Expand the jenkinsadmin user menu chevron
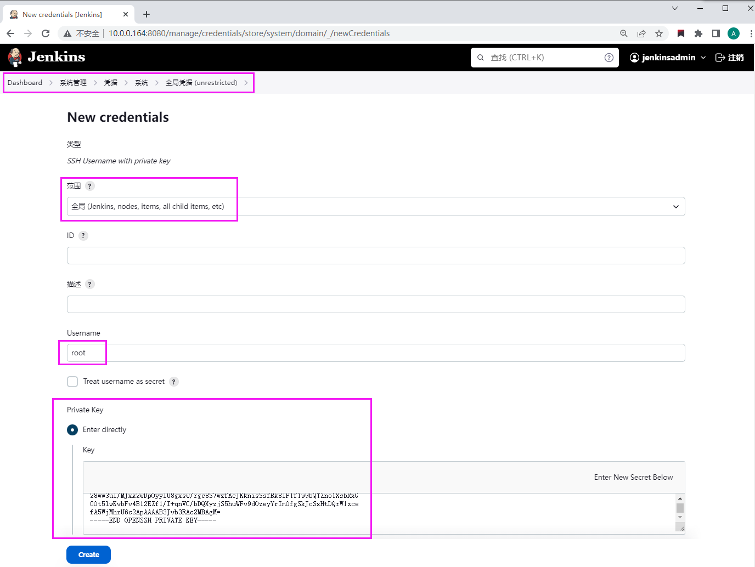Viewport: 755px width, 567px height. [x=703, y=58]
